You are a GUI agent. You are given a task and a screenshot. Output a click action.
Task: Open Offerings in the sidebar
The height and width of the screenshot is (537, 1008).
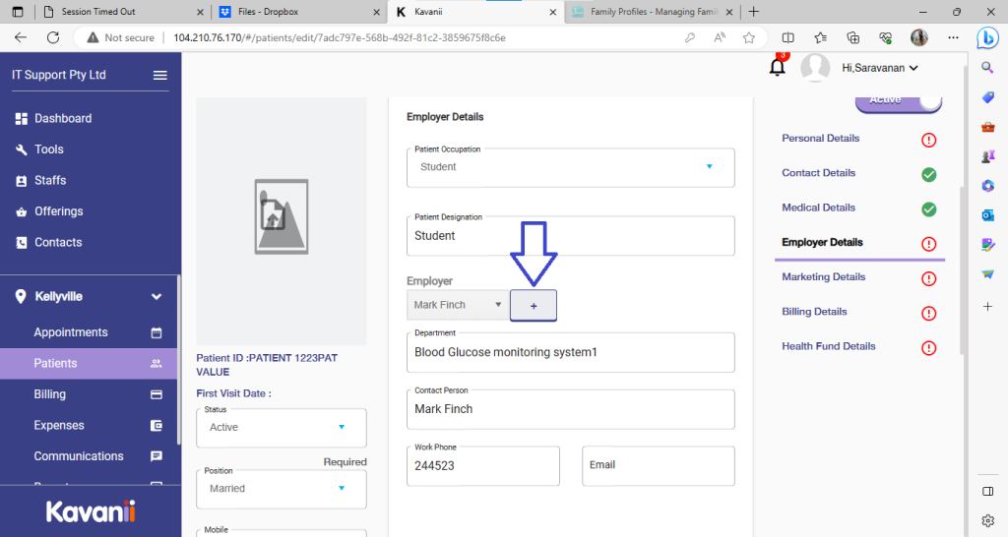tap(58, 211)
